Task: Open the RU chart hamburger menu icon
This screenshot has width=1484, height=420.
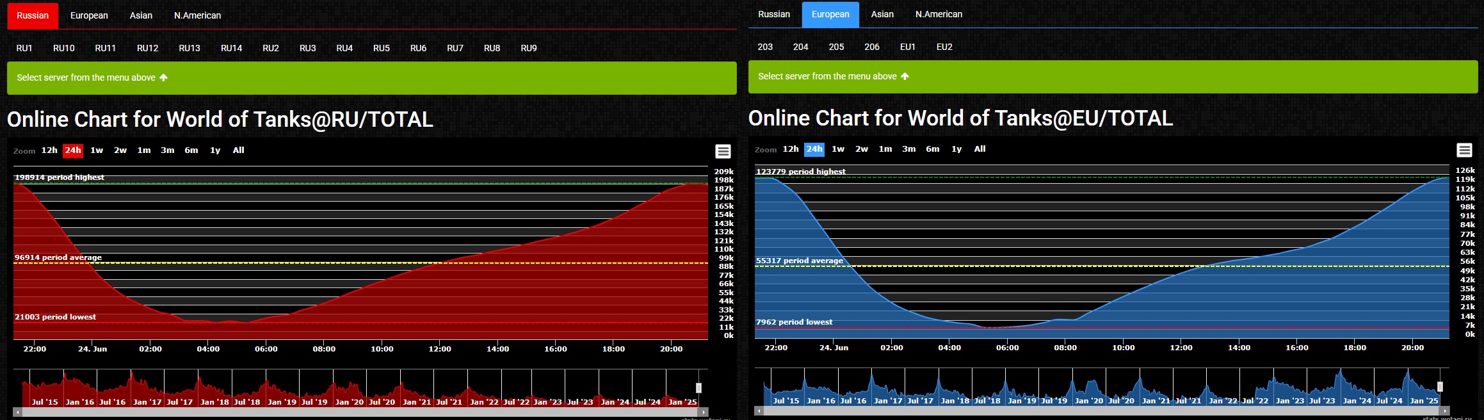Action: click(x=723, y=151)
